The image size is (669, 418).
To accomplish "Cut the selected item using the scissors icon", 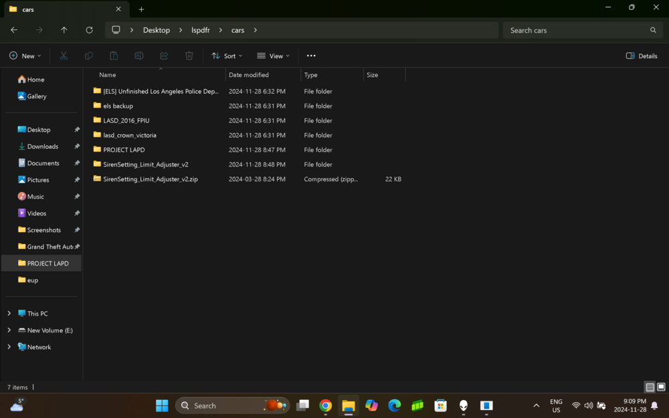I will point(64,56).
